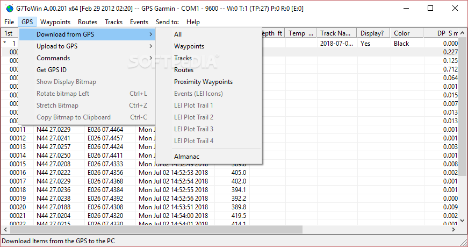Expand the Commands submenu
Viewport: 468px width, 247px height.
pos(87,58)
